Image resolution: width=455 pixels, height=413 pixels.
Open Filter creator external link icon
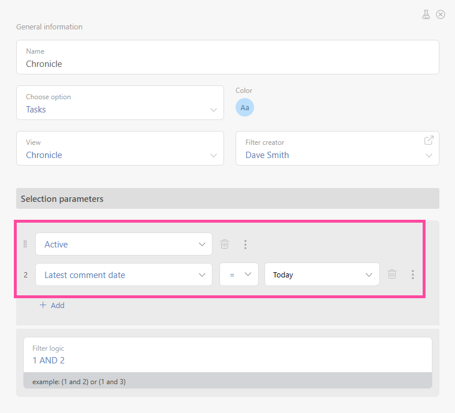(x=428, y=140)
